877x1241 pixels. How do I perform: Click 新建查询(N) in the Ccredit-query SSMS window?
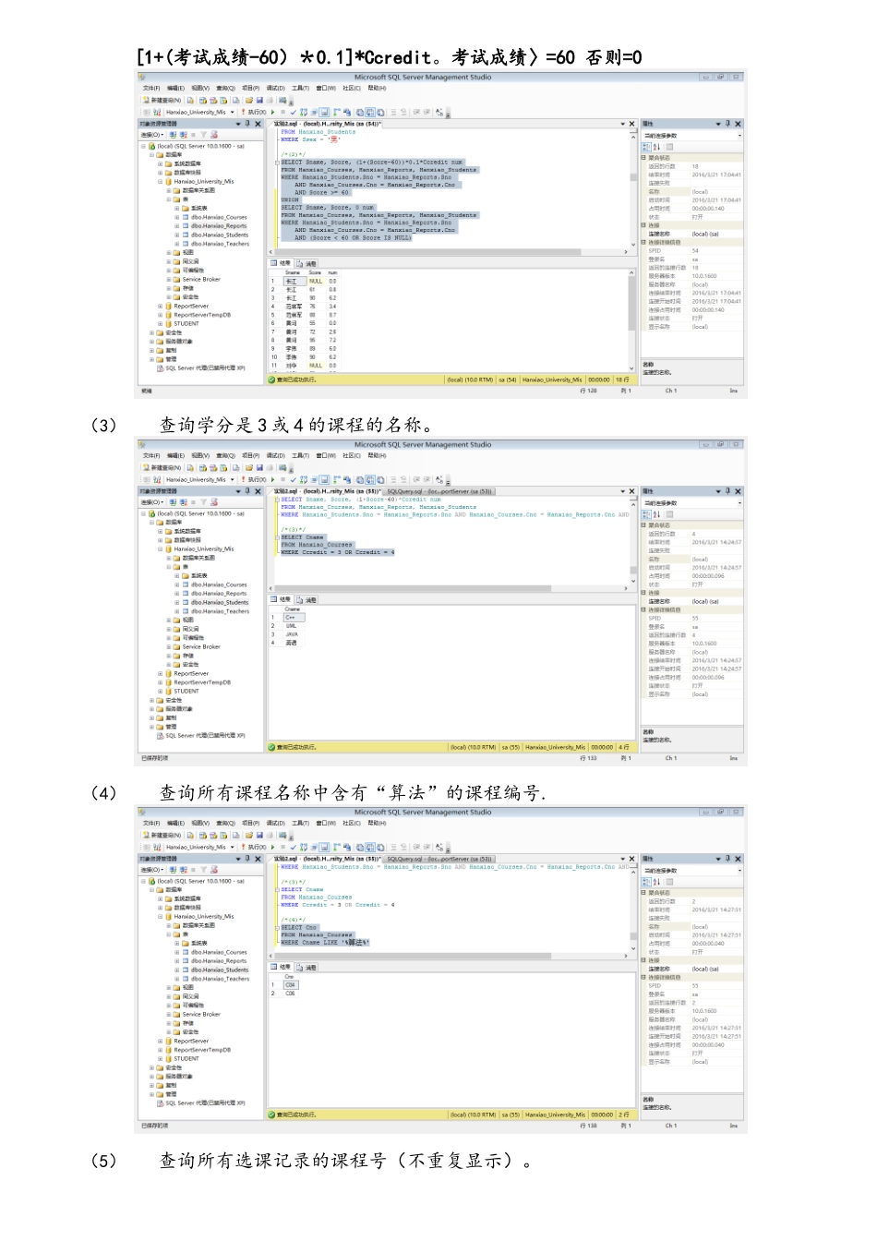click(x=161, y=468)
